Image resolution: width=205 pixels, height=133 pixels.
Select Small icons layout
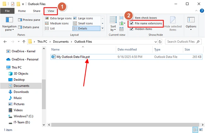[83, 23]
